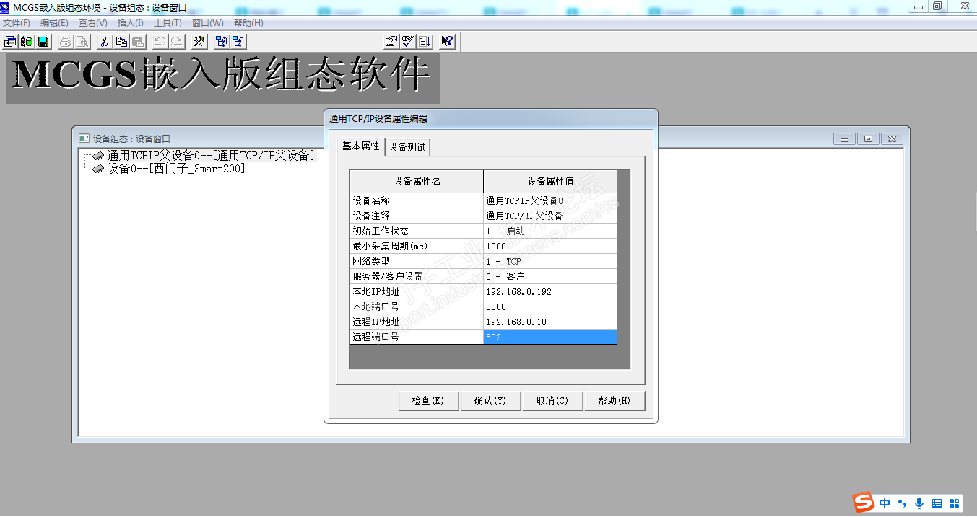Viewport: 977px width, 517px height.
Task: Open the Sogou toolbox grid icon
Action: pyautogui.click(x=955, y=503)
